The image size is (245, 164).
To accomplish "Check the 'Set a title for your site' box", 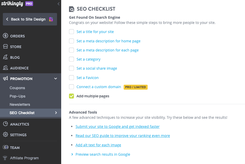I will tap(72, 32).
